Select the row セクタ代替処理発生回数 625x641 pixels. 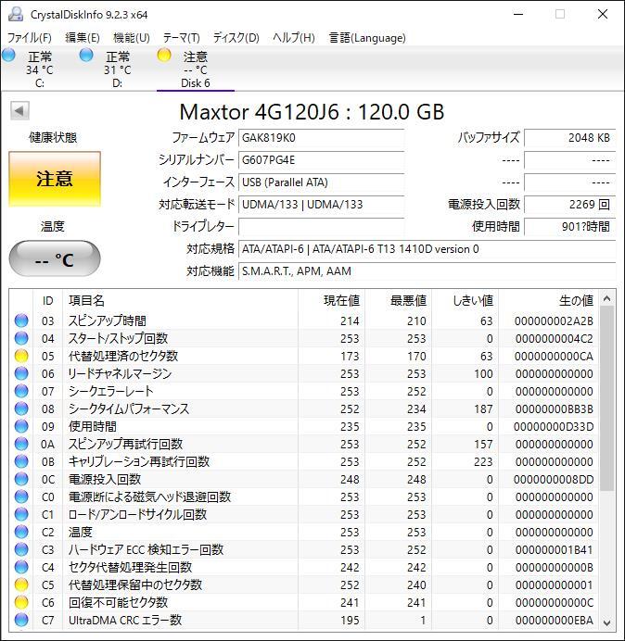(x=304, y=567)
